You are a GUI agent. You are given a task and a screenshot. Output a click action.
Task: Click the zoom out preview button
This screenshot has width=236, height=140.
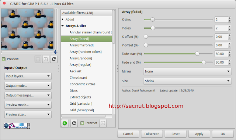38,59
